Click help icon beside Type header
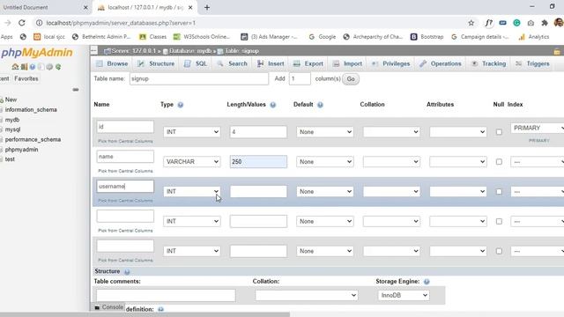564x317 pixels. click(x=180, y=105)
